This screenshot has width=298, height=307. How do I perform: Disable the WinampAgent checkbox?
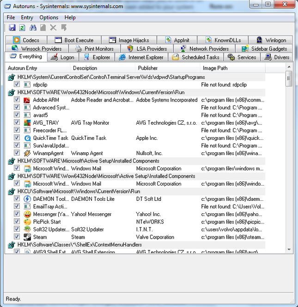coord(17,153)
